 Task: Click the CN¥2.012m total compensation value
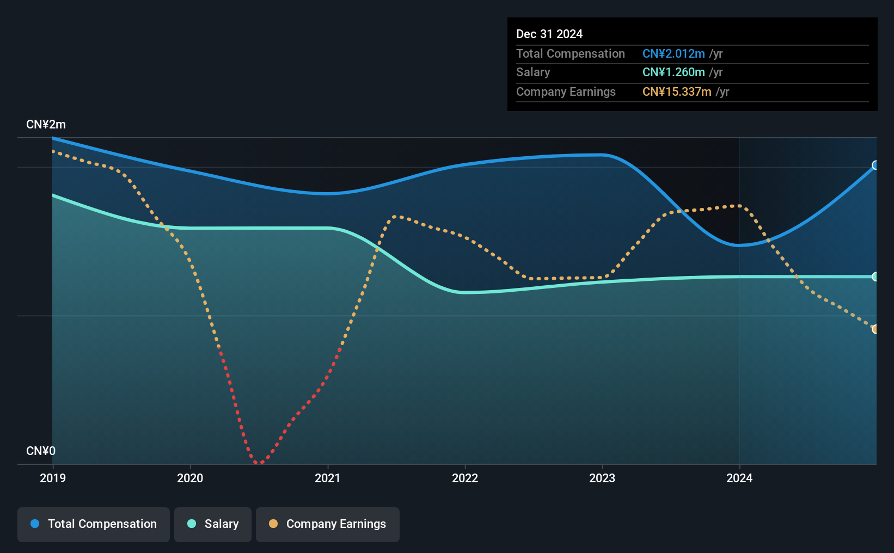coord(673,53)
